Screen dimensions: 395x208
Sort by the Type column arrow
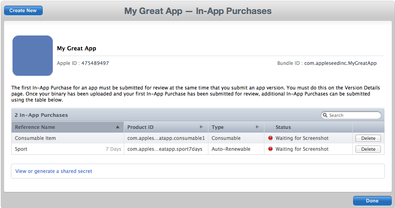(257, 127)
